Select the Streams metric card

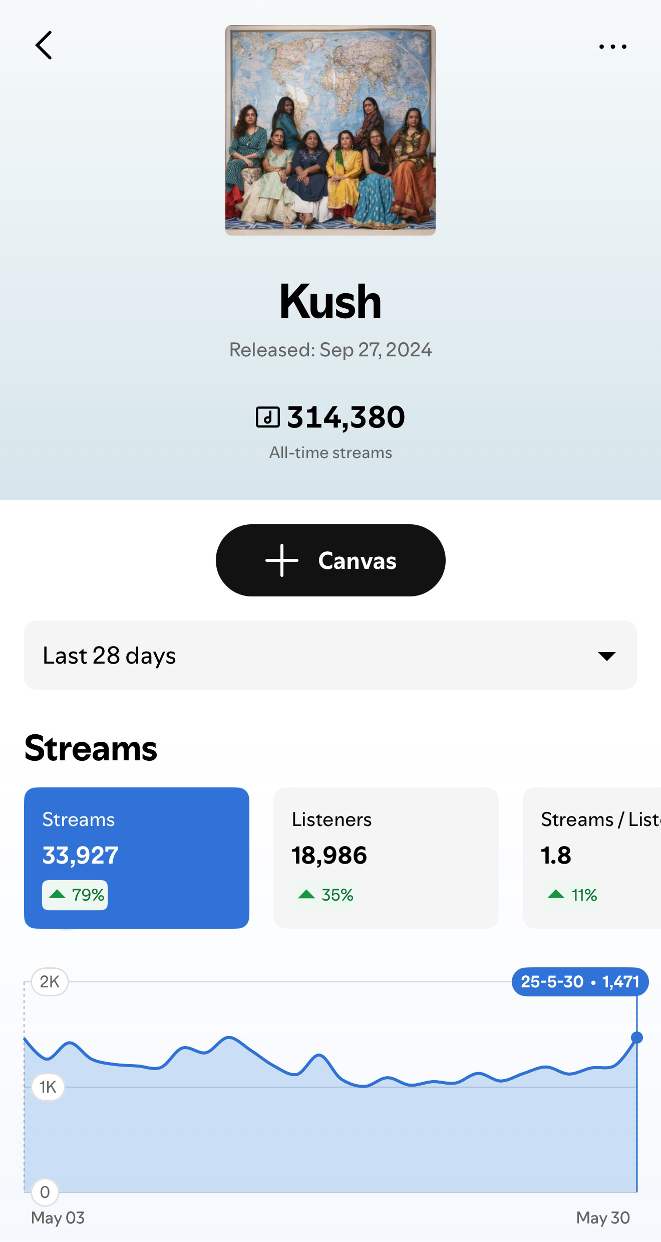point(137,858)
